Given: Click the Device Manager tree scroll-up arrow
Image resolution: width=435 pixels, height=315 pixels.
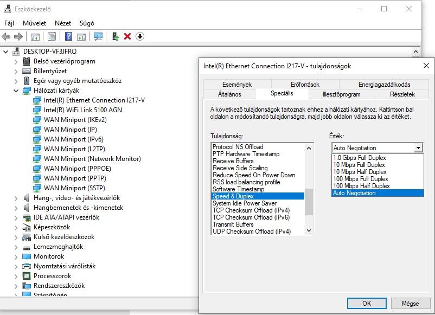Looking at the screenshot, I should [x=415, y=52].
